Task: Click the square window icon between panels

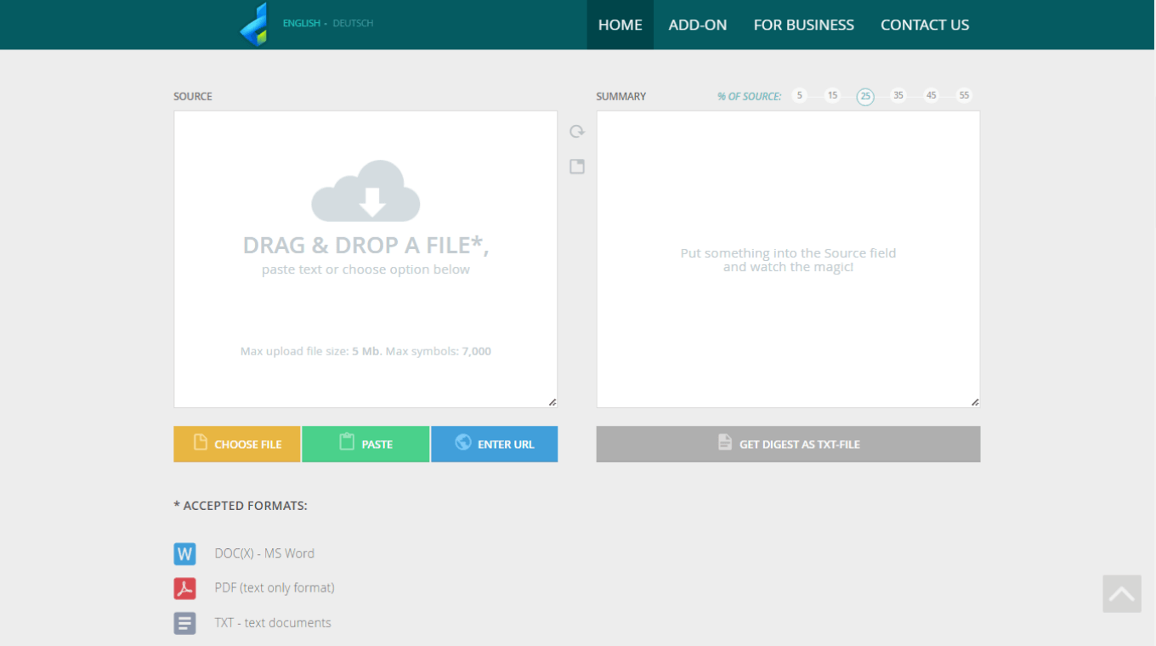Action: click(x=577, y=167)
